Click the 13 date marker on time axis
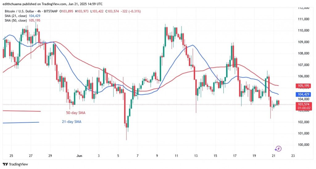Screen dimensions: 316x169 pos(196,156)
